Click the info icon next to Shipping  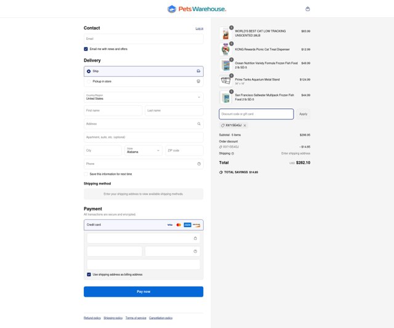[x=233, y=153]
